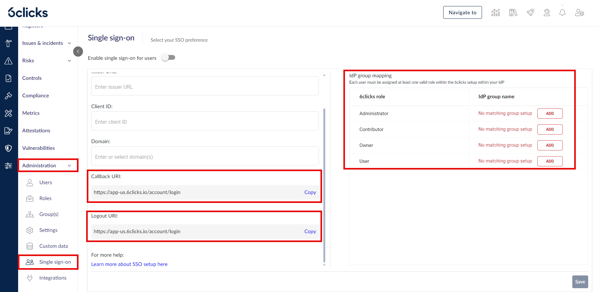Copy the Callback URI
Image resolution: width=599 pixels, height=292 pixels.
pos(310,192)
